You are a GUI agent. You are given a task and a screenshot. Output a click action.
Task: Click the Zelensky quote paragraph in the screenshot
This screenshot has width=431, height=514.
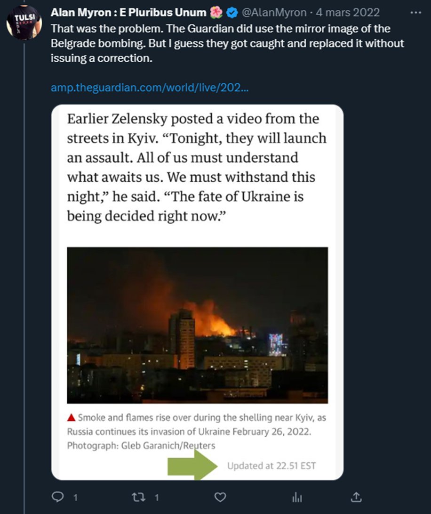coord(197,167)
